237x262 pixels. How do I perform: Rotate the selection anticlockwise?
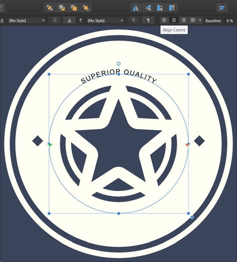pos(160,8)
